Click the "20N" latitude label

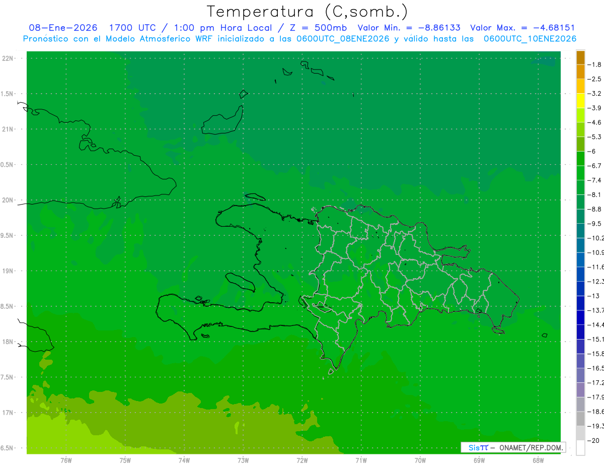[x=8, y=200]
